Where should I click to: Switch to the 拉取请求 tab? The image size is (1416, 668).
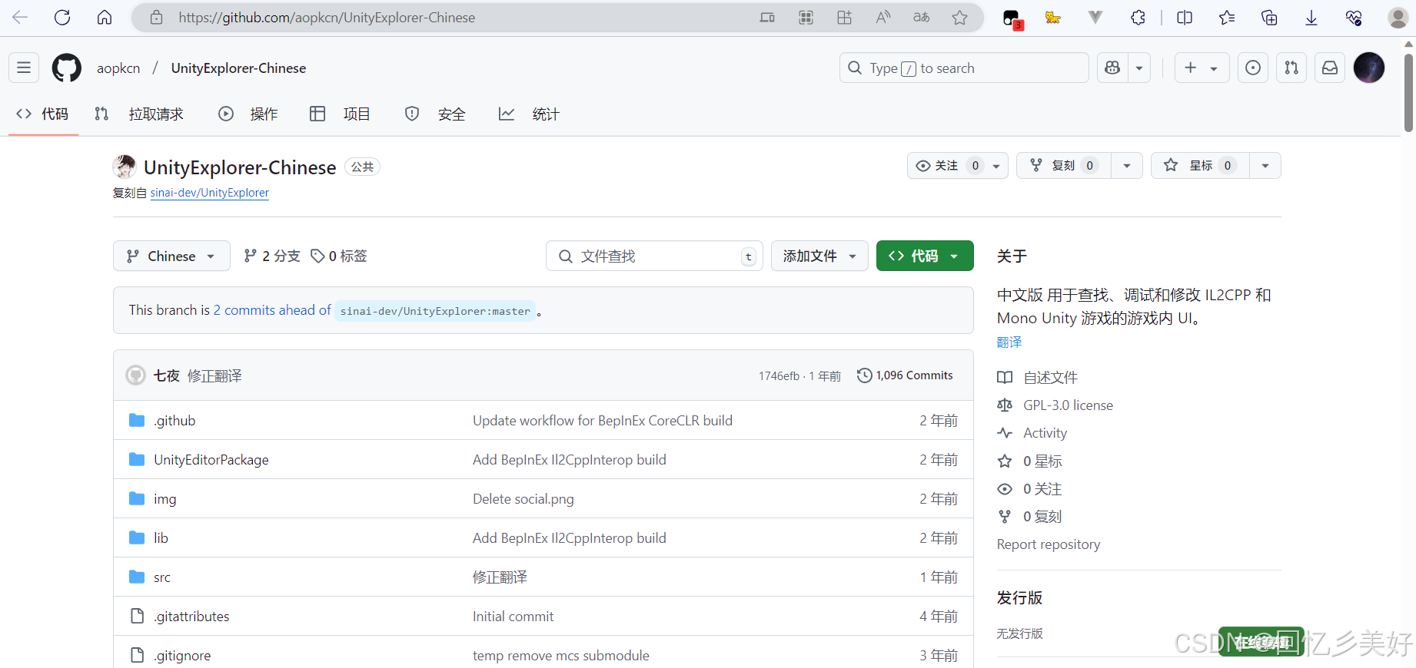(x=139, y=114)
